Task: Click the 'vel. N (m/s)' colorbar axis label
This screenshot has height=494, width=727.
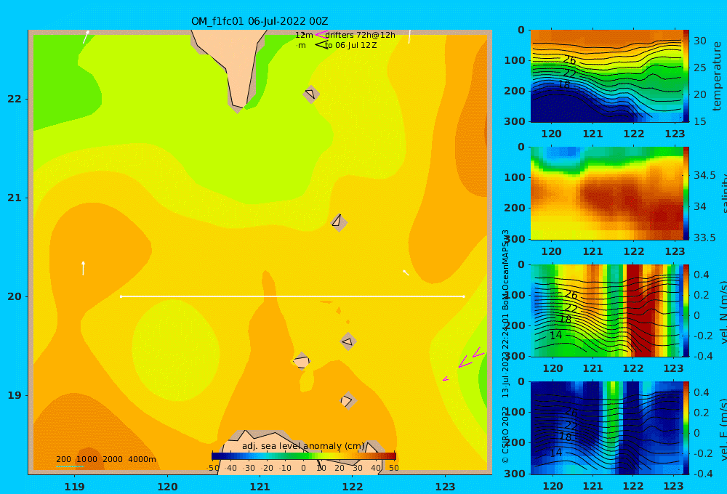Action: 723,312
